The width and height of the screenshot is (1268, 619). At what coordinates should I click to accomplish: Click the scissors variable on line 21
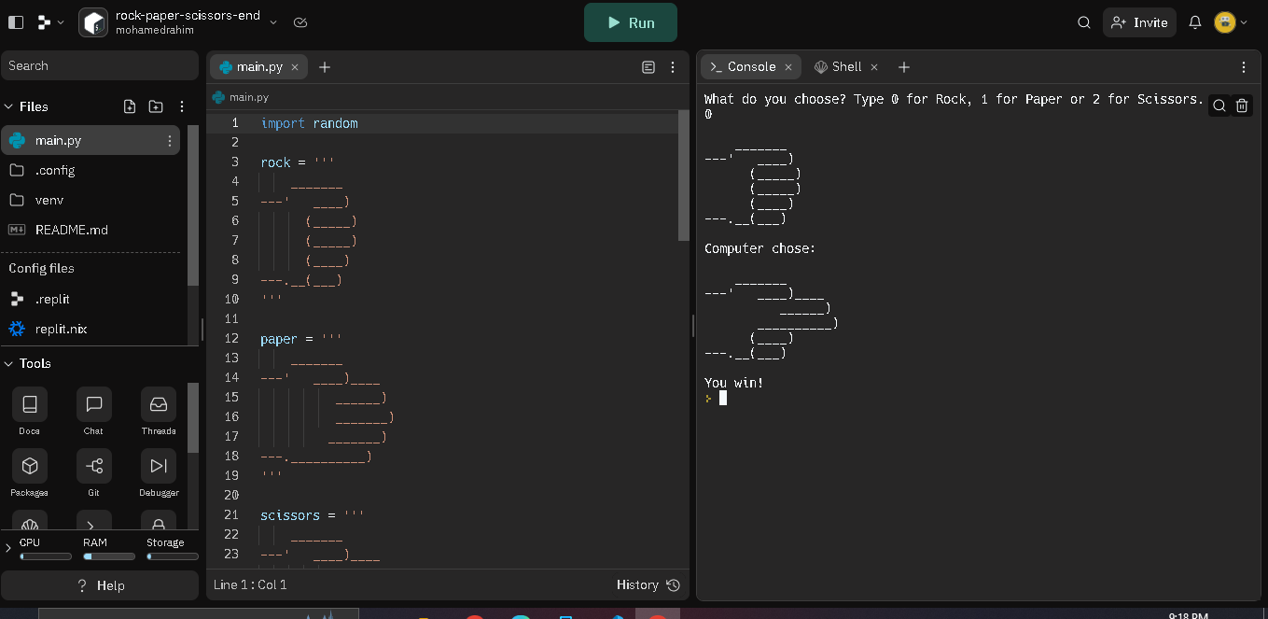coord(290,515)
